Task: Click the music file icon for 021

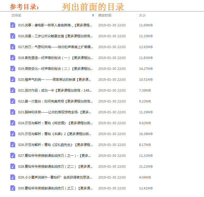Action: (13, 90)
